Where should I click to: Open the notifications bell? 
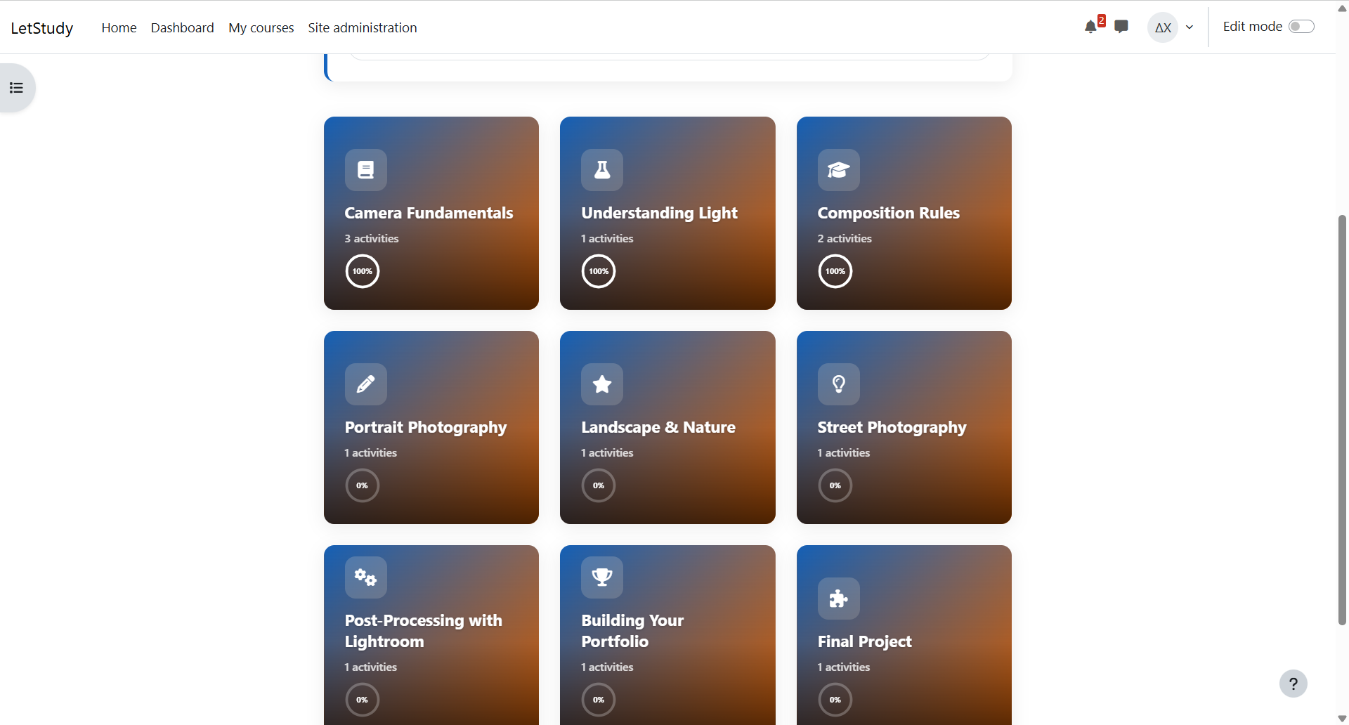[1090, 27]
